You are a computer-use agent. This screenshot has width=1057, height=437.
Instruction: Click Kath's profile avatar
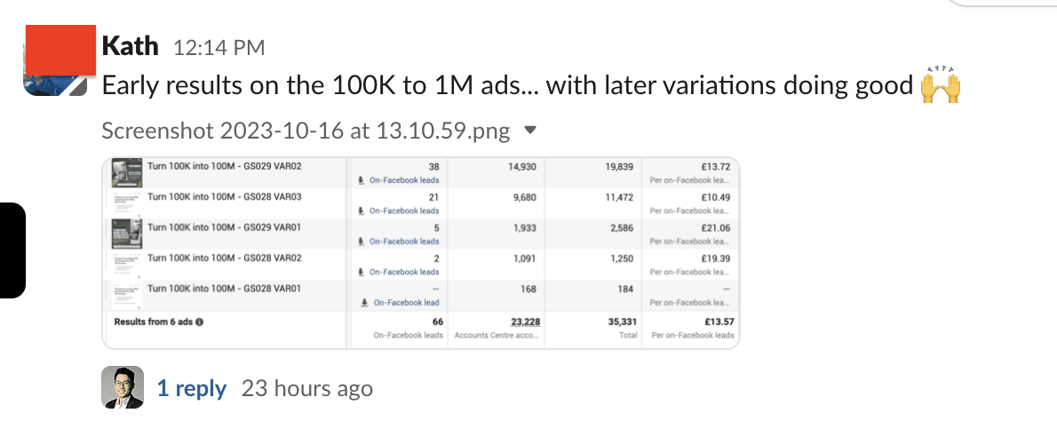click(x=60, y=60)
